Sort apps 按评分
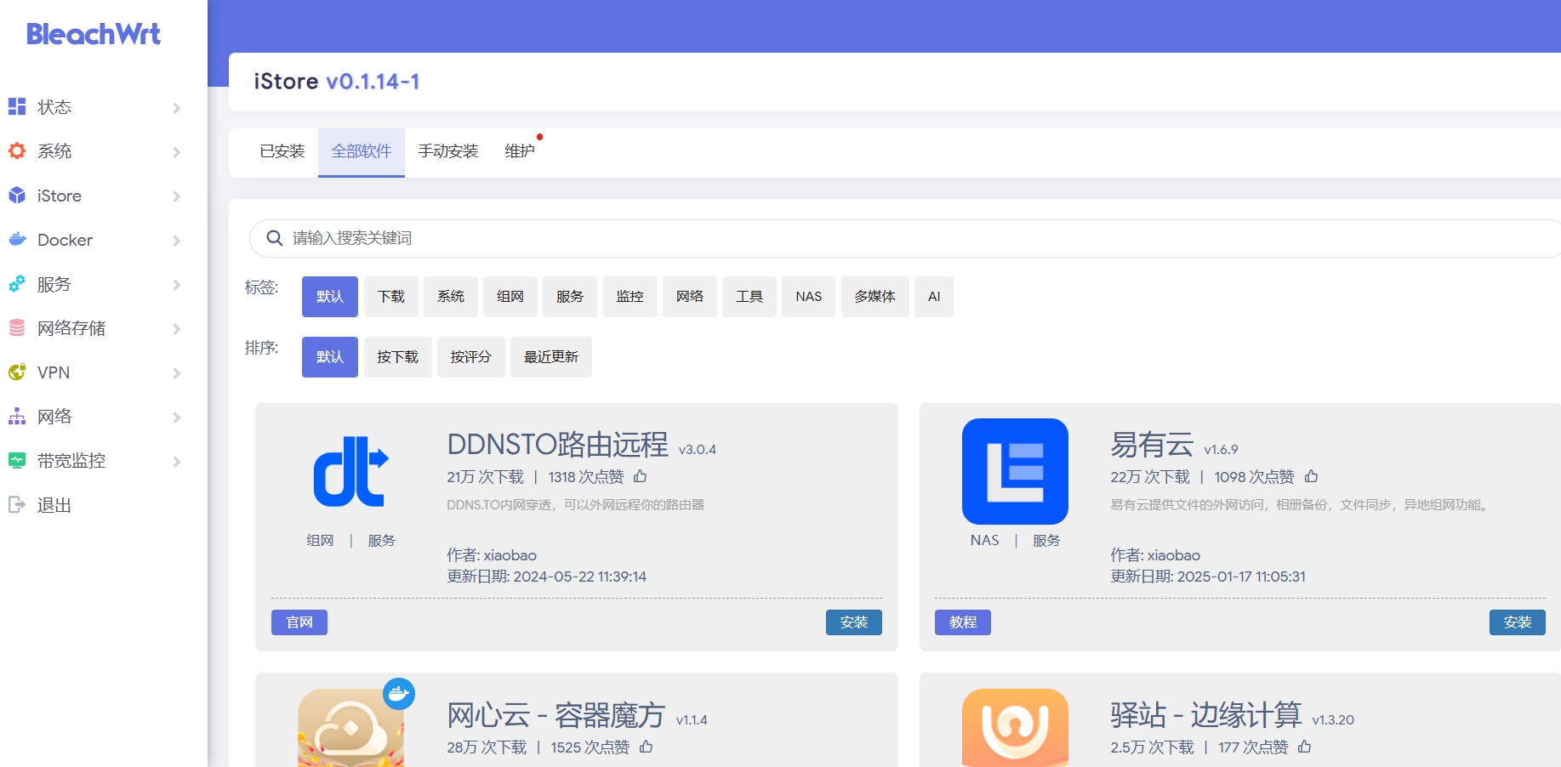Screen dimensions: 1561x767 click(x=471, y=357)
